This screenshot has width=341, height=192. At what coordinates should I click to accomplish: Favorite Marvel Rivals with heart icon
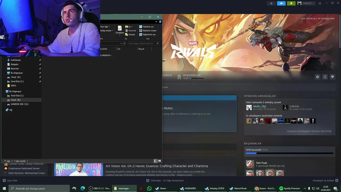(332, 77)
